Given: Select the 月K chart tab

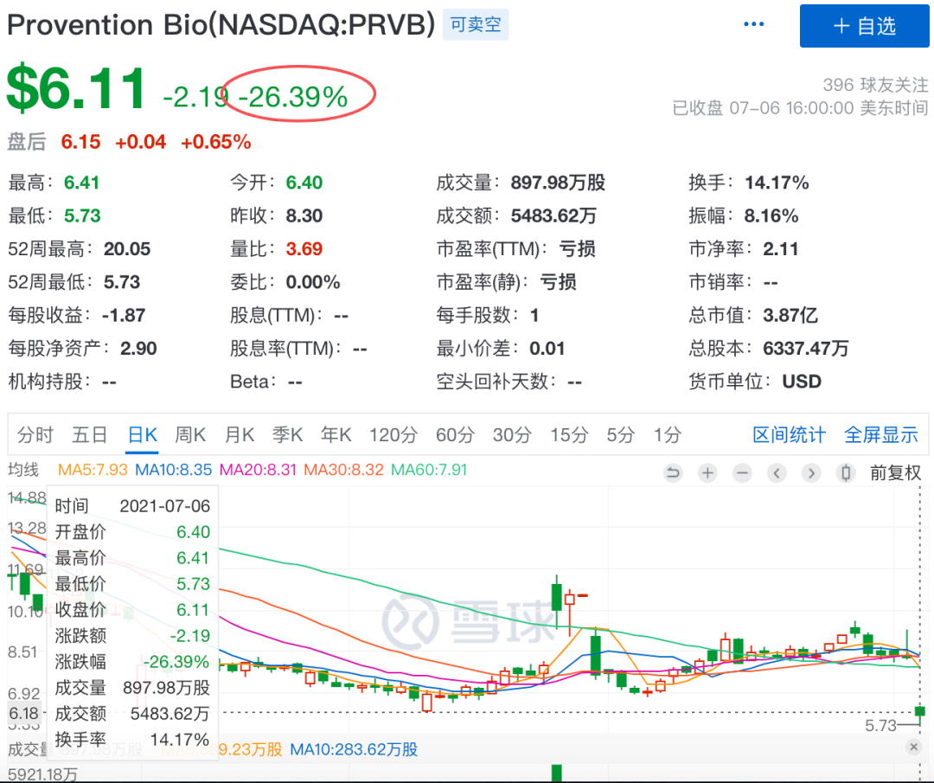Looking at the screenshot, I should [240, 435].
